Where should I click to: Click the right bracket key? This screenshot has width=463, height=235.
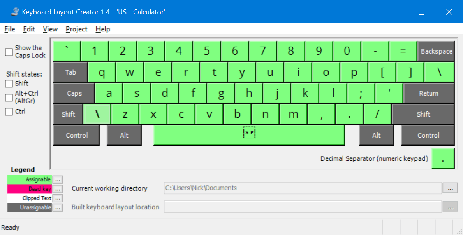pyautogui.click(x=410, y=72)
